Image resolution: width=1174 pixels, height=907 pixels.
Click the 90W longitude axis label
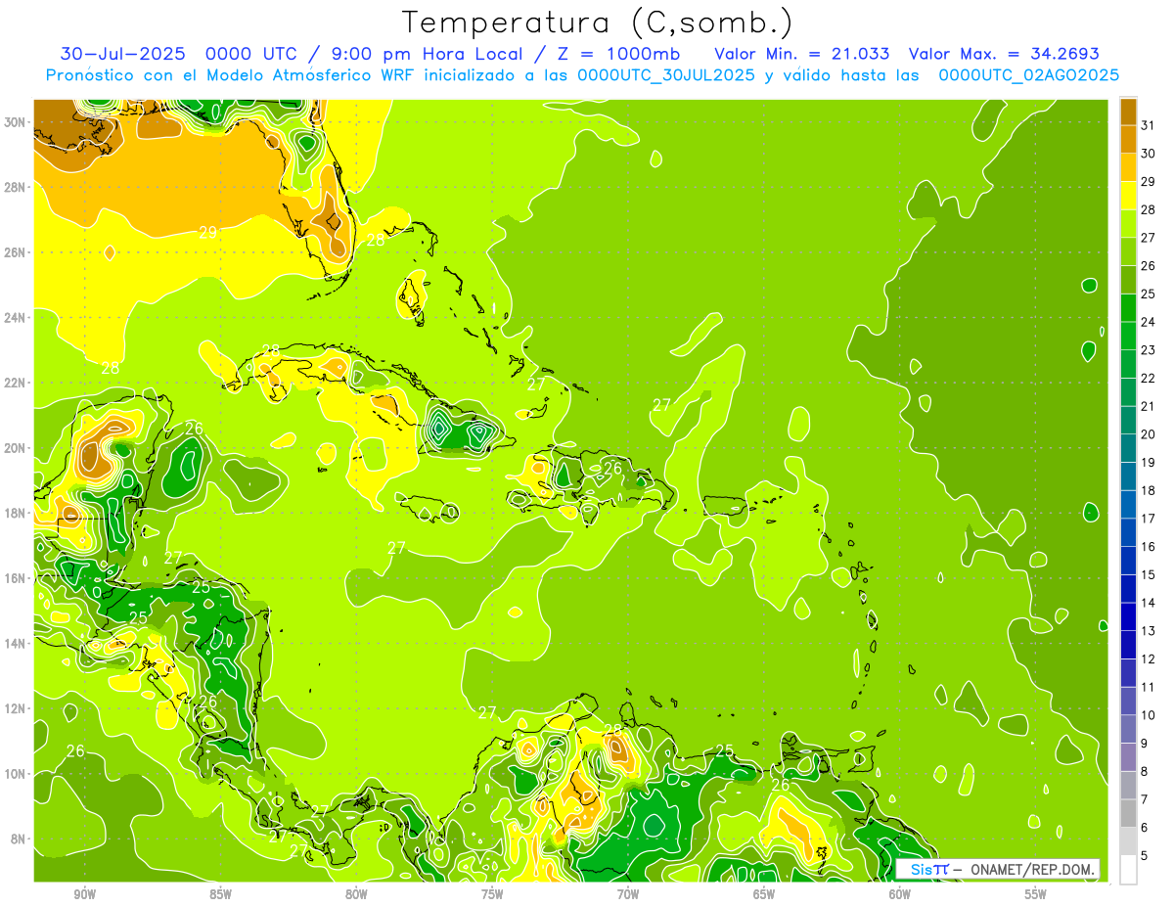84,894
